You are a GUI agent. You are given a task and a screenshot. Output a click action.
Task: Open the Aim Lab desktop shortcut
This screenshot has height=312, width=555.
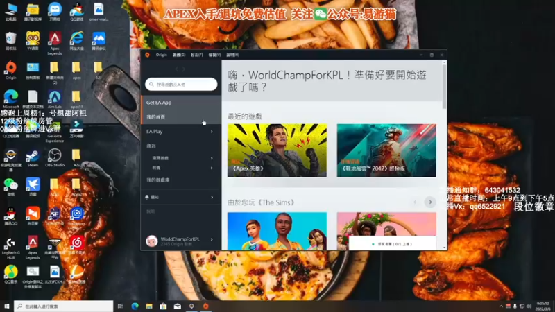point(55,99)
